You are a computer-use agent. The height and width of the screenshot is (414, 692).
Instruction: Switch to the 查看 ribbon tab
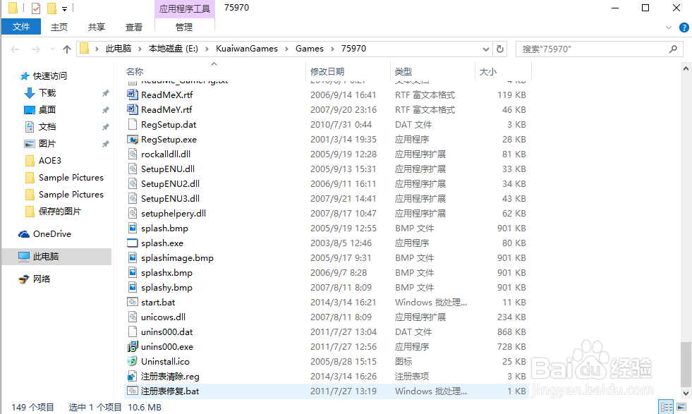(134, 26)
